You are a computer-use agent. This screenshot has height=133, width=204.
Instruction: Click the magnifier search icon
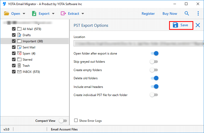(x=187, y=14)
